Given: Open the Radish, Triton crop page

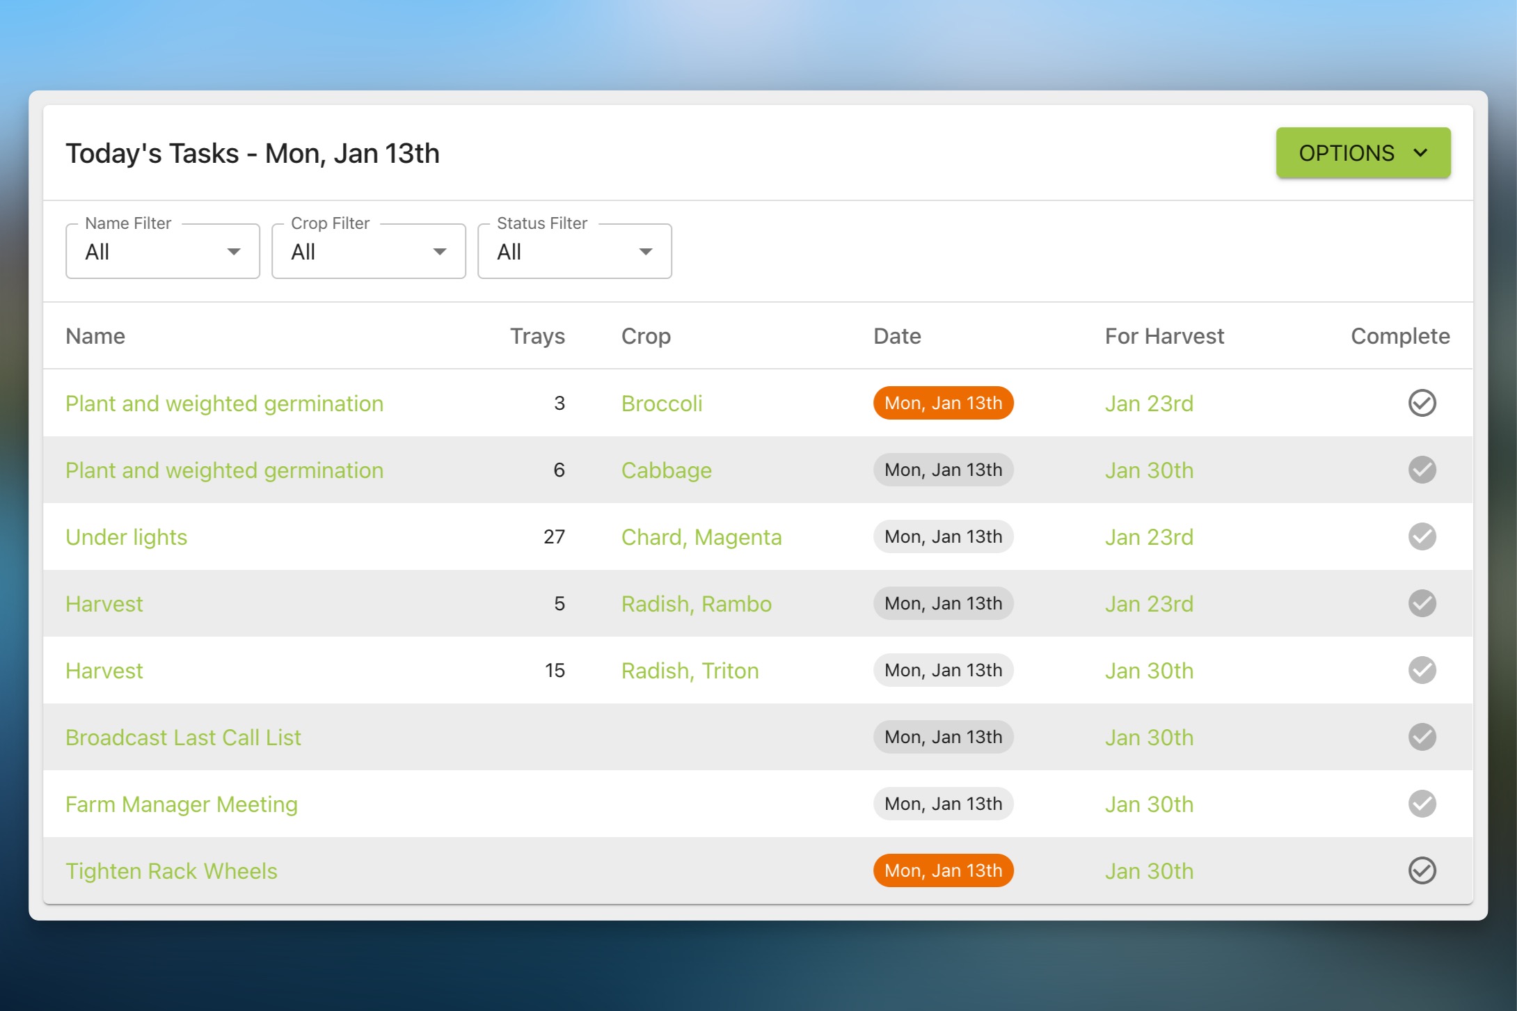Looking at the screenshot, I should point(690,670).
